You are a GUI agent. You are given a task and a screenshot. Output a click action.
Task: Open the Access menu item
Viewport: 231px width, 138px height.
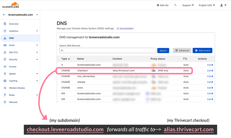13,67
